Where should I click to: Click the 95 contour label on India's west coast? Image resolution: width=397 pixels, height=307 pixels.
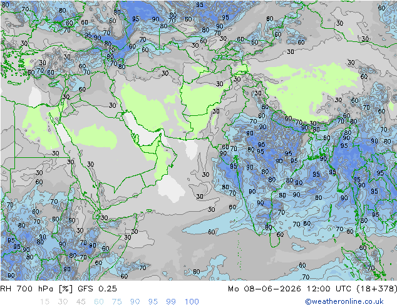click(x=234, y=166)
